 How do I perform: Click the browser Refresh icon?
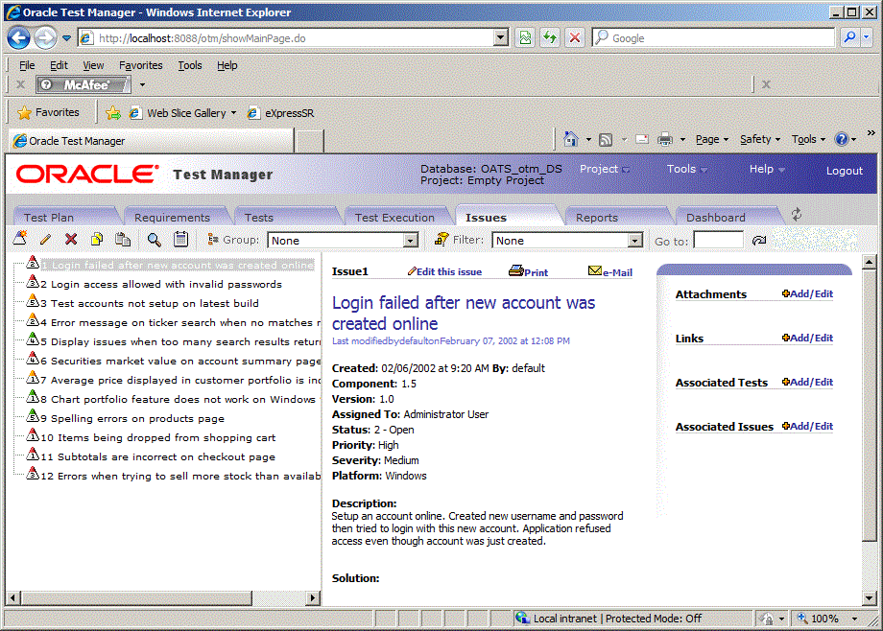click(550, 37)
